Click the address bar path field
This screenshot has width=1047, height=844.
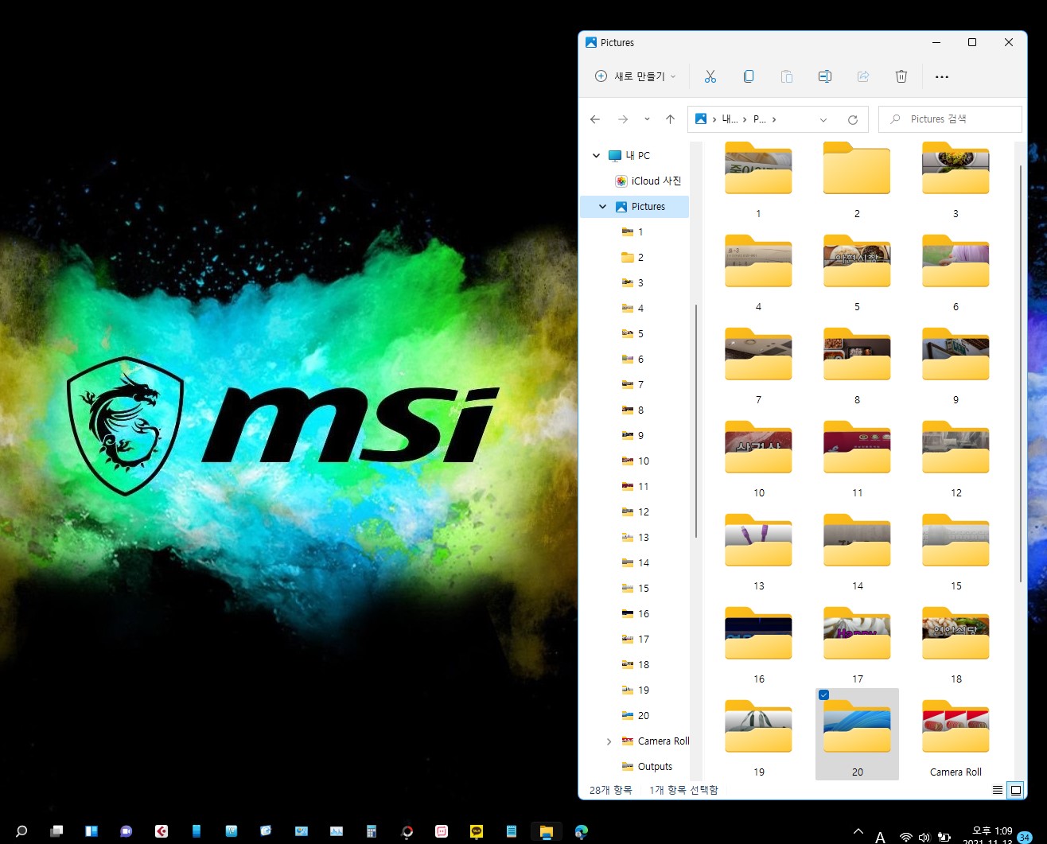point(777,119)
